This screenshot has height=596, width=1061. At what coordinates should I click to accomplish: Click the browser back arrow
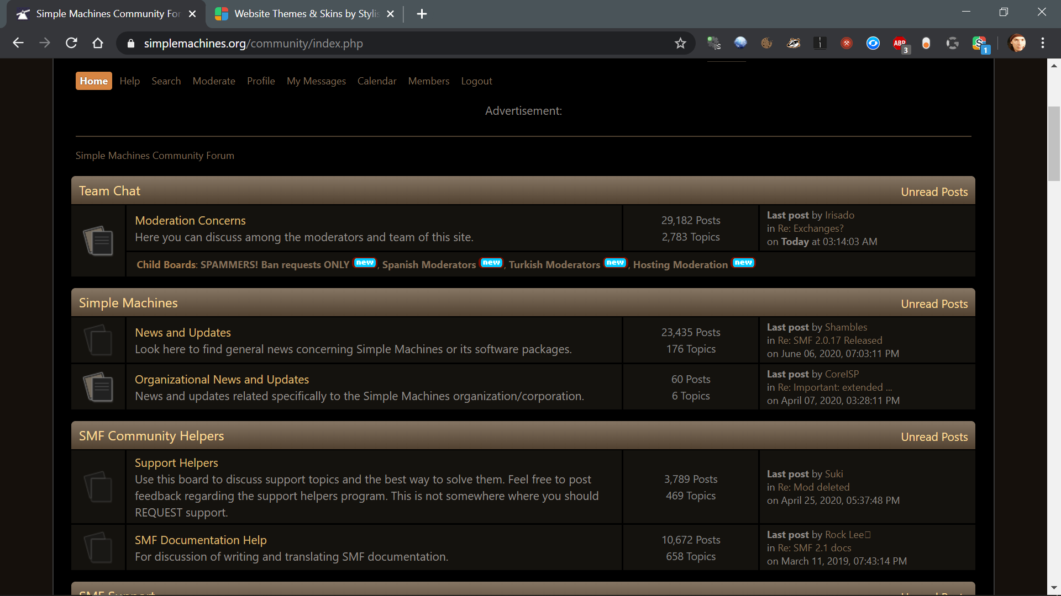coord(18,43)
